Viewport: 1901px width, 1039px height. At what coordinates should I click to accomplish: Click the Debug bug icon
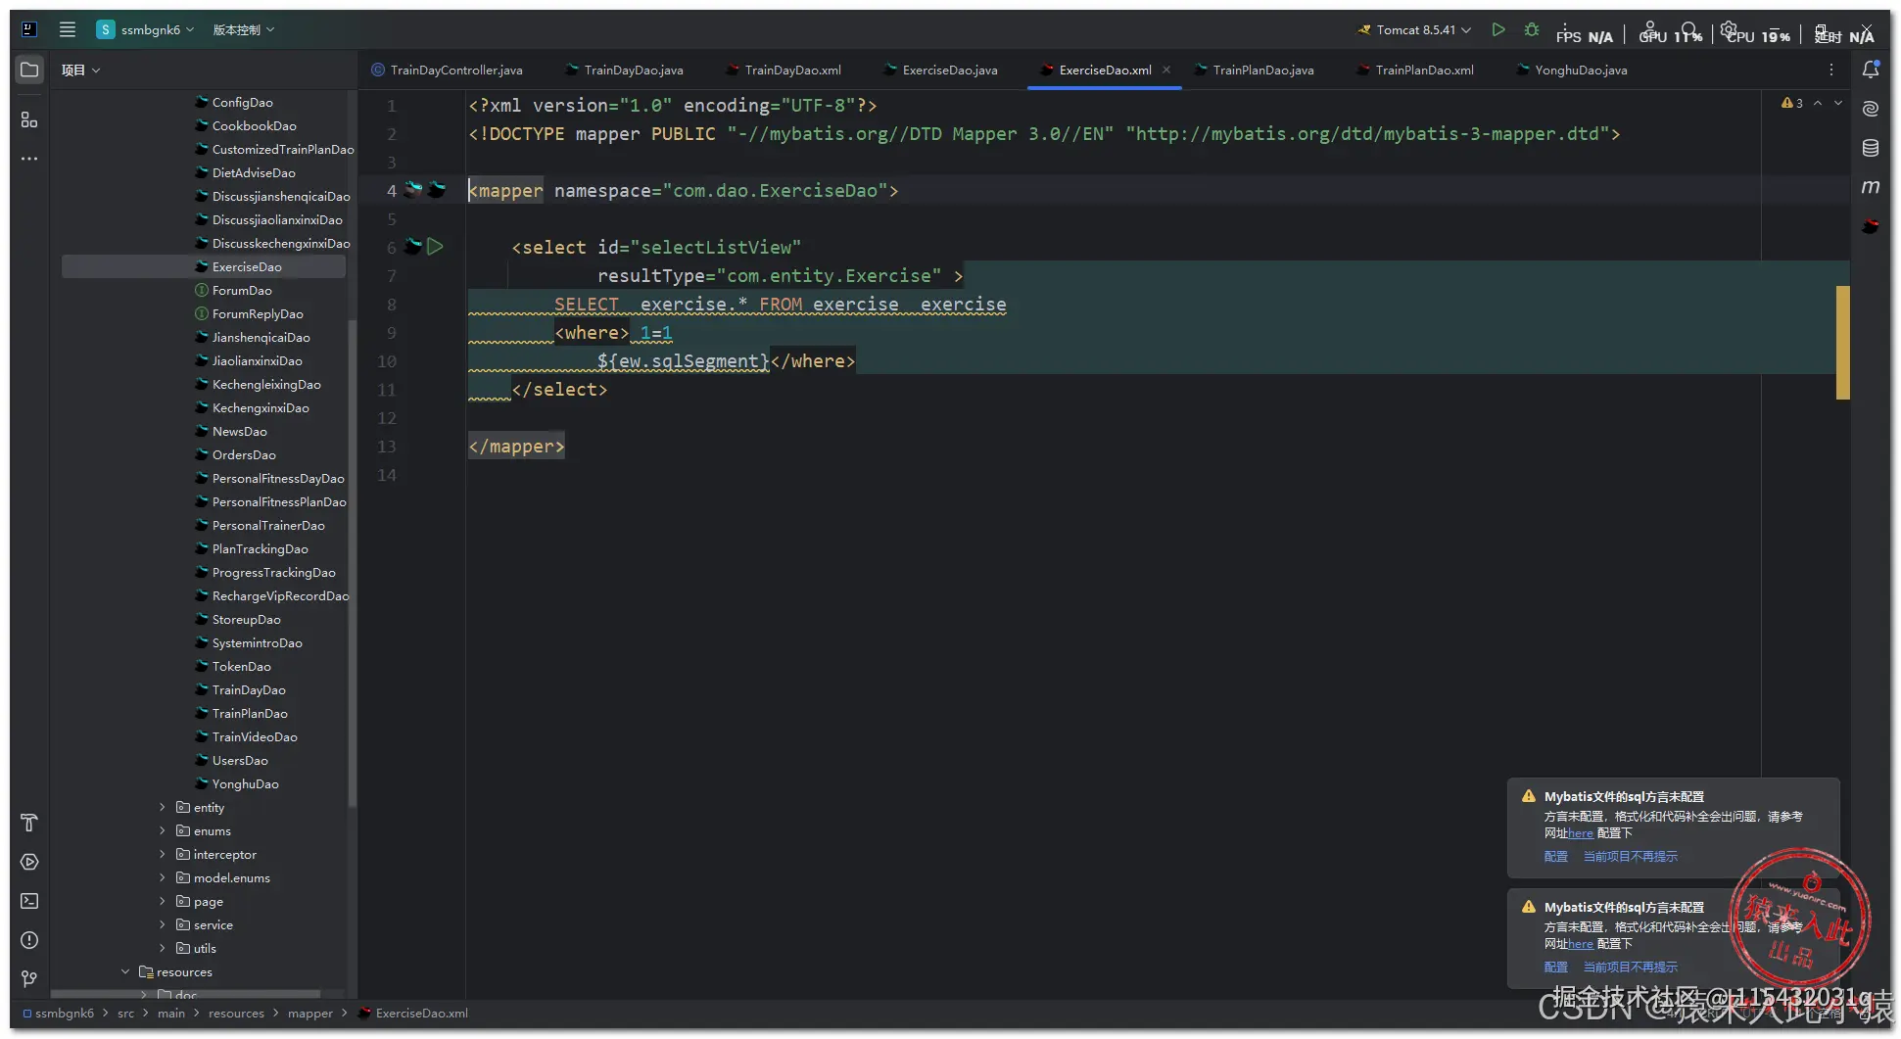click(1532, 30)
